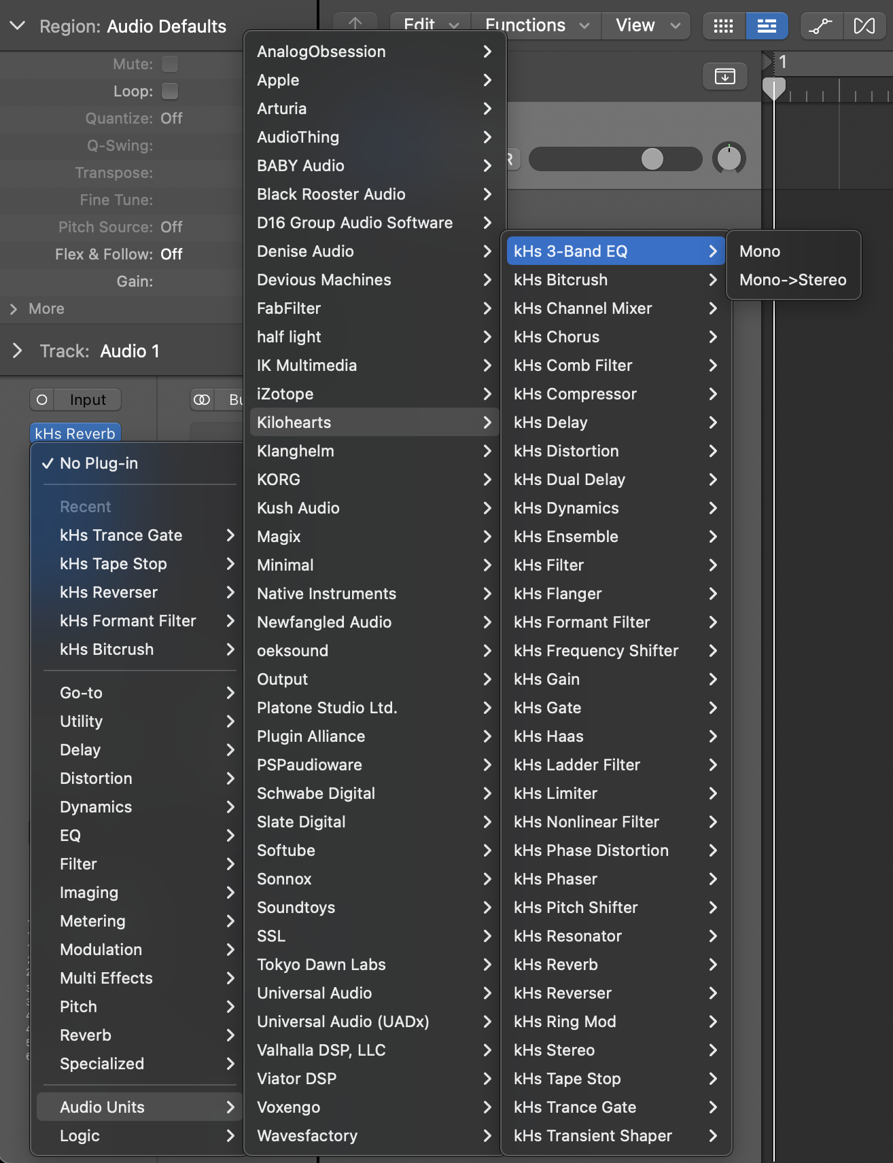The image size is (893, 1163).
Task: Expand the More region parameters
Action: [x=14, y=309]
